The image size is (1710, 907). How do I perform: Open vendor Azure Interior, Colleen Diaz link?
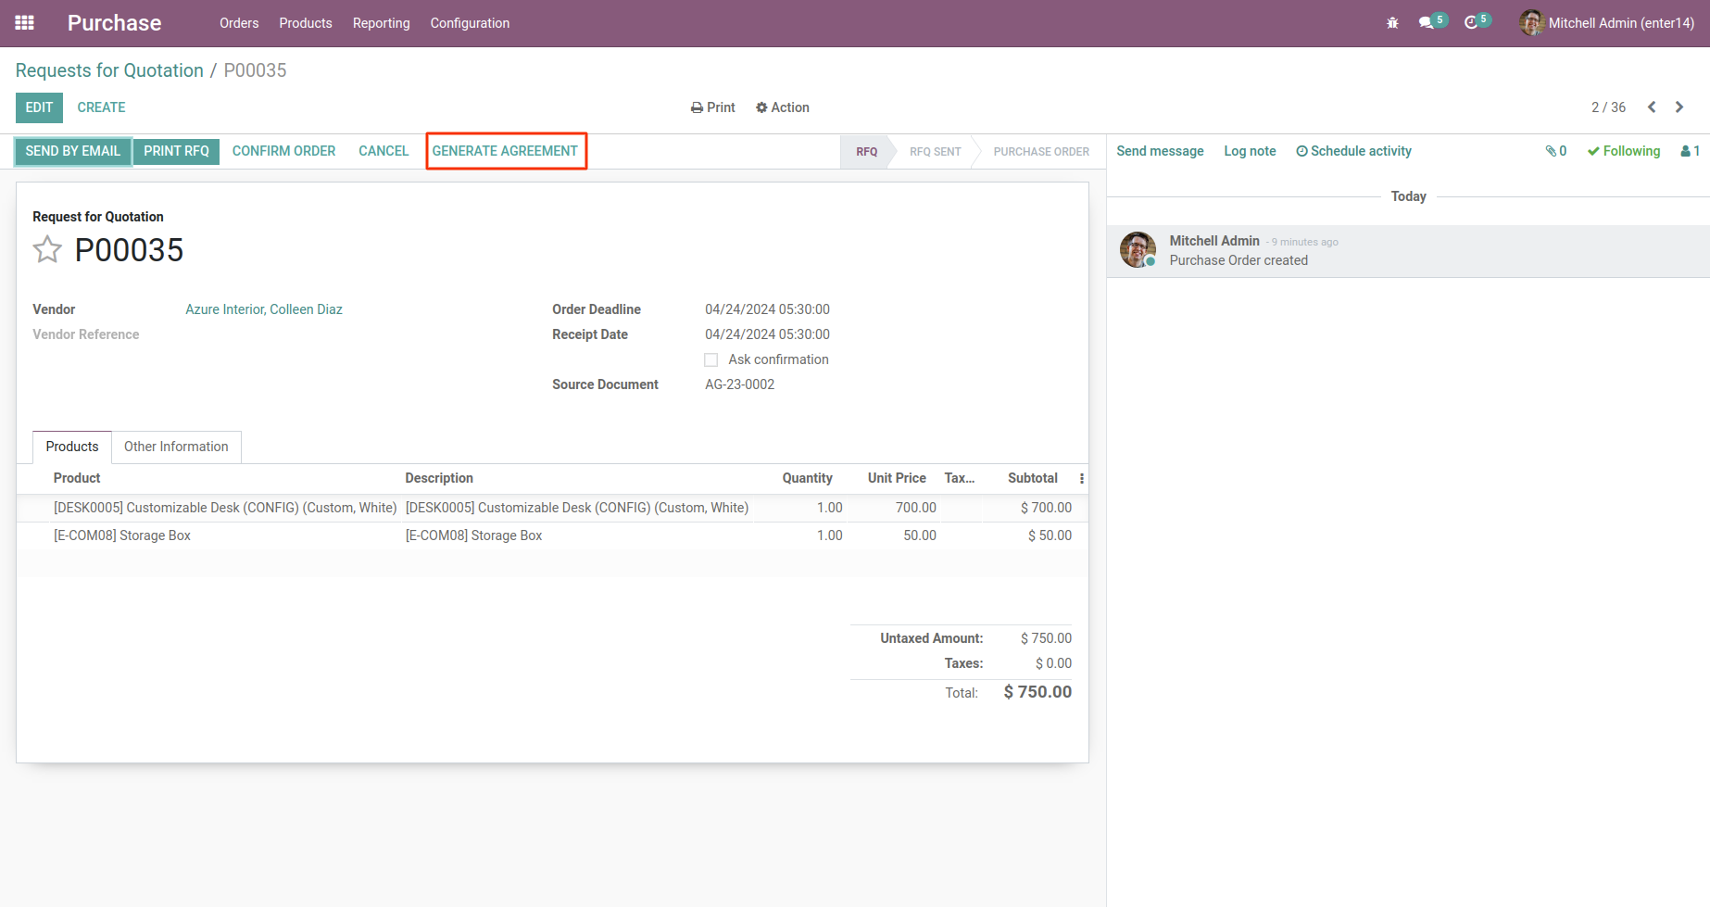click(x=264, y=309)
